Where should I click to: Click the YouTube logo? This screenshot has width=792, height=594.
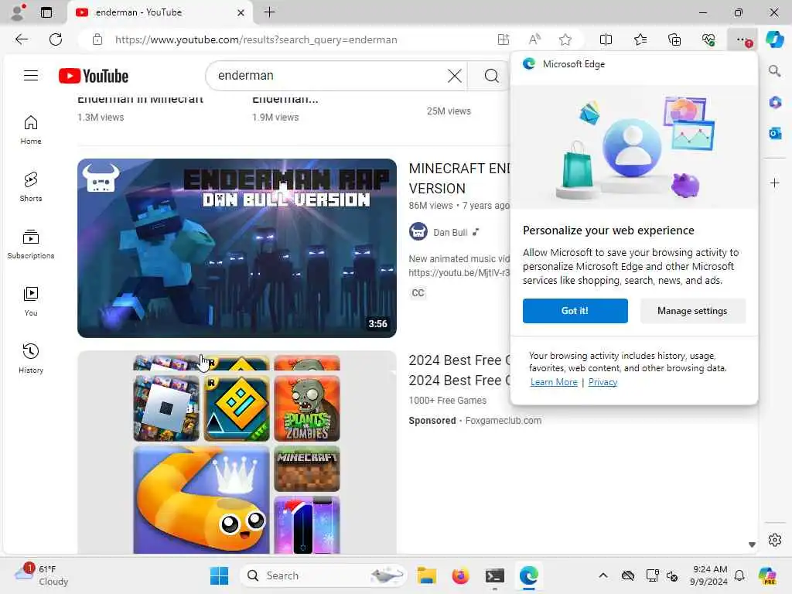[x=94, y=76]
